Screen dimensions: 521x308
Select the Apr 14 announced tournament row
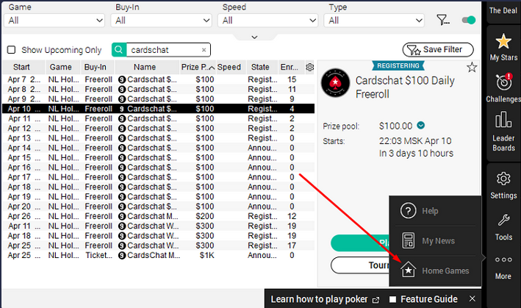click(158, 148)
